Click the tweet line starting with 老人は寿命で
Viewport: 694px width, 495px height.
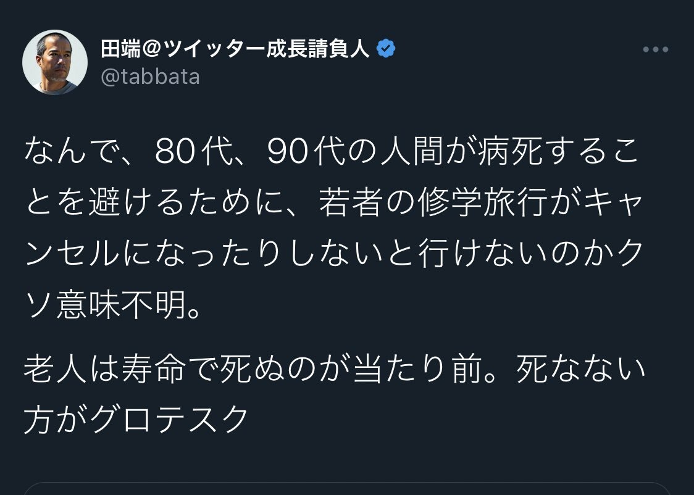click(332, 369)
